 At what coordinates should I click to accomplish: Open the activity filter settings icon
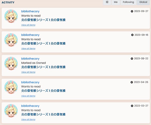click(107, 2)
